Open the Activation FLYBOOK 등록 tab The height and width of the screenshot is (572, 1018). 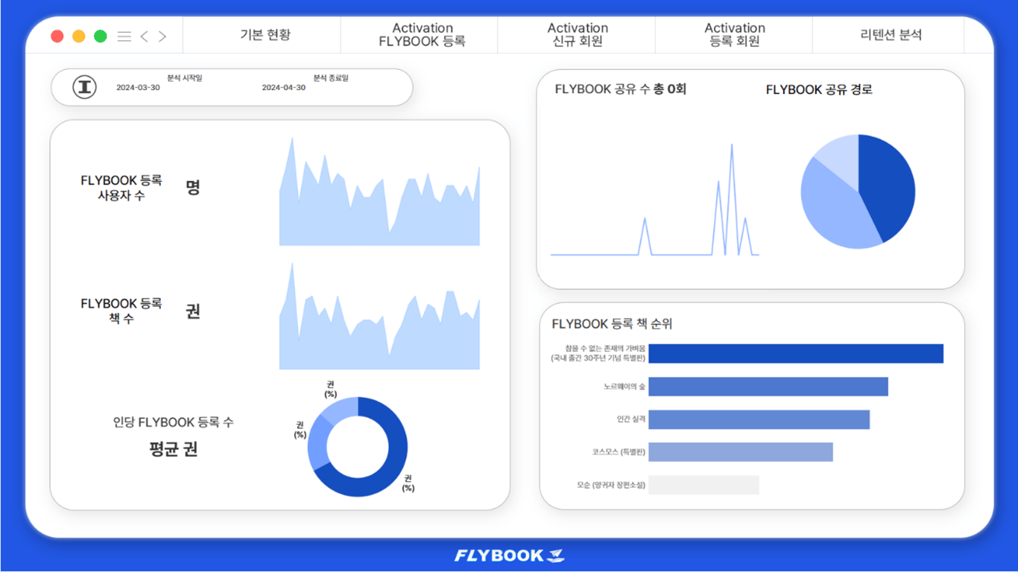point(423,35)
